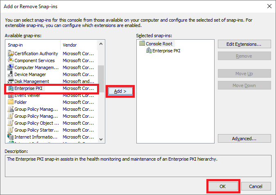Click the Snap-in column header
The image size is (276, 195).
pos(33,45)
